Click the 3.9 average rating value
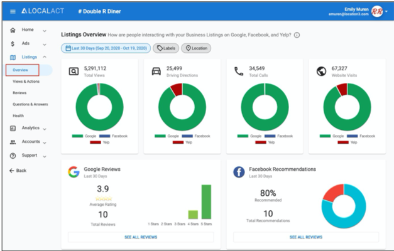The image size is (394, 251). click(103, 189)
